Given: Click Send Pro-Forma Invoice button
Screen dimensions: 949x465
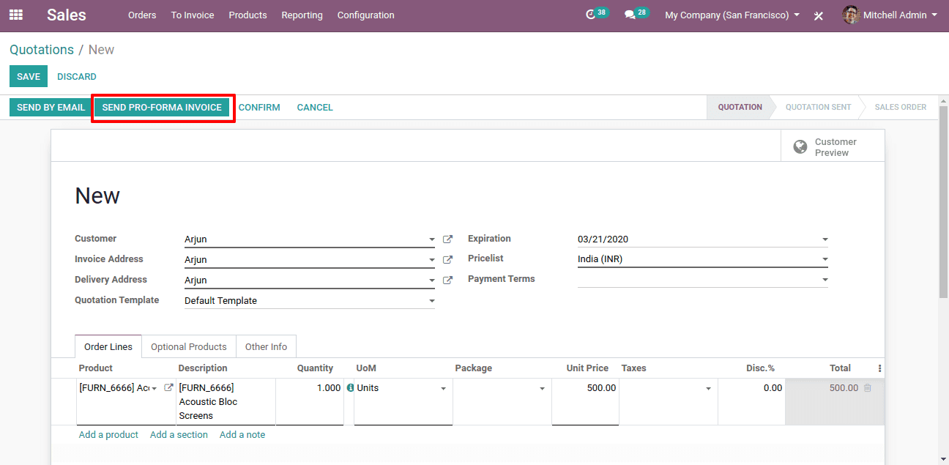Looking at the screenshot, I should pyautogui.click(x=162, y=107).
